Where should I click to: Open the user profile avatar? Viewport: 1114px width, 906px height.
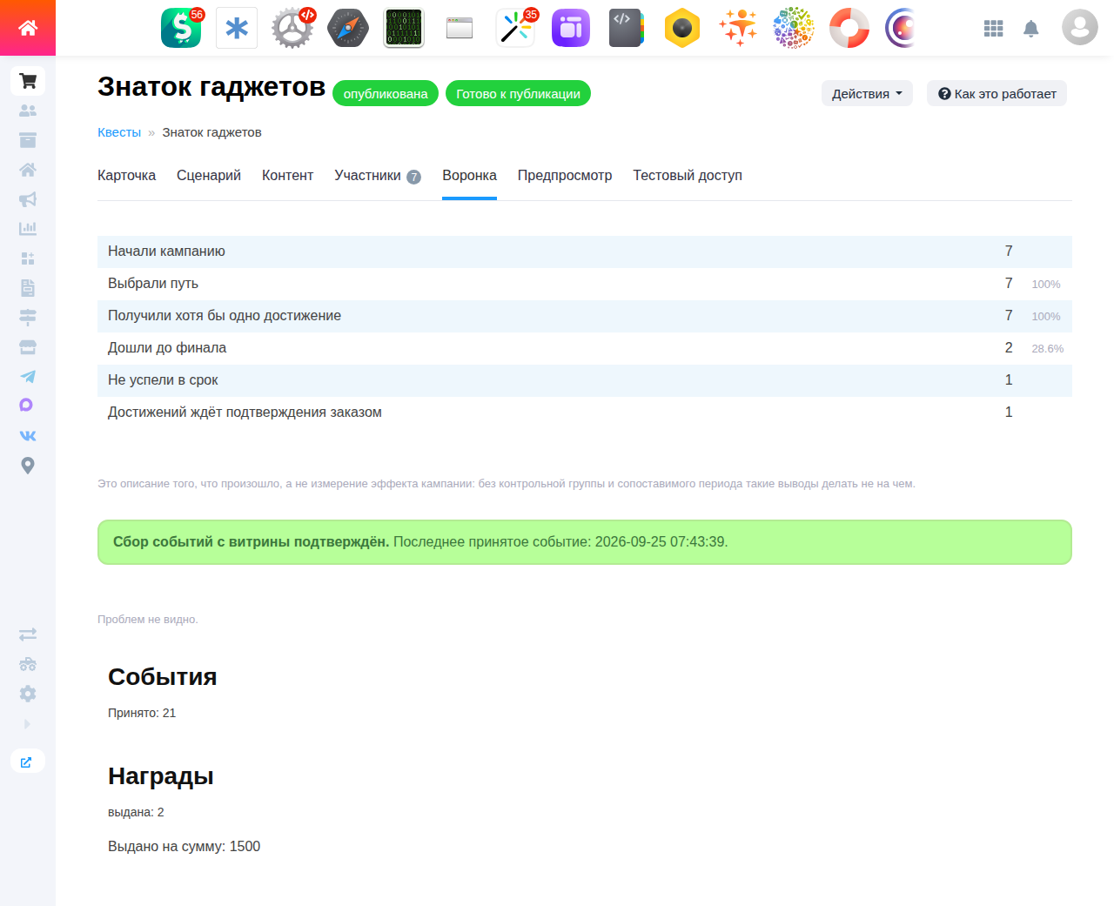tap(1080, 28)
